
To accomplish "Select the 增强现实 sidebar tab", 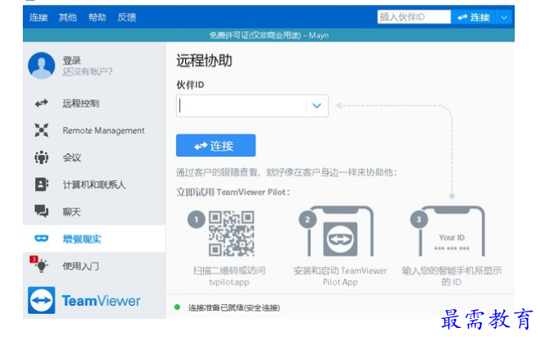I will tap(94, 239).
